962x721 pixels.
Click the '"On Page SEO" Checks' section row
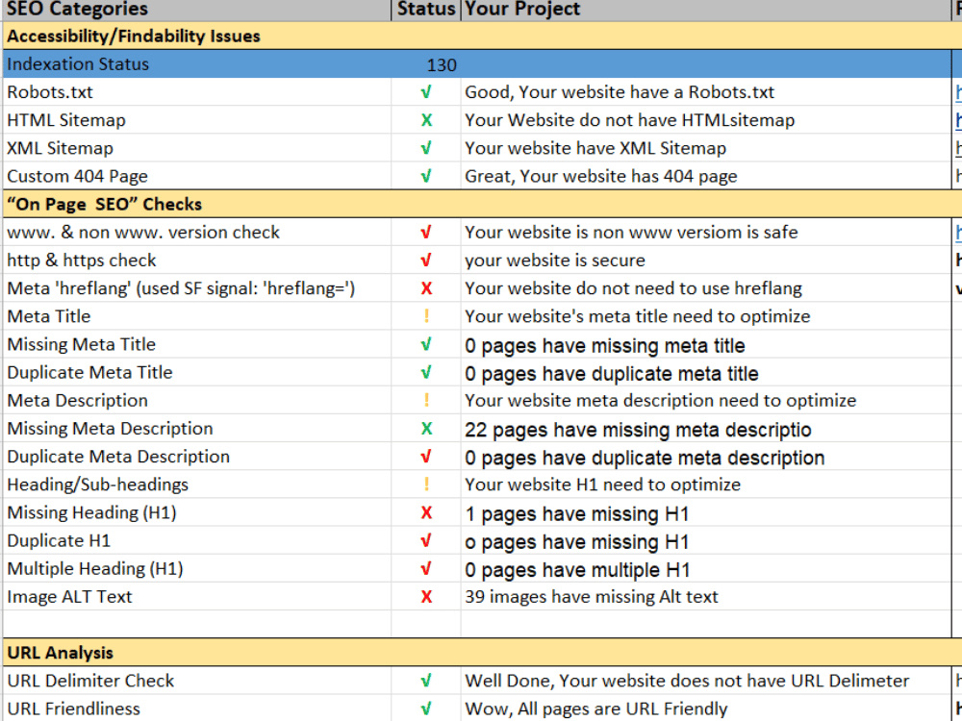(482, 204)
